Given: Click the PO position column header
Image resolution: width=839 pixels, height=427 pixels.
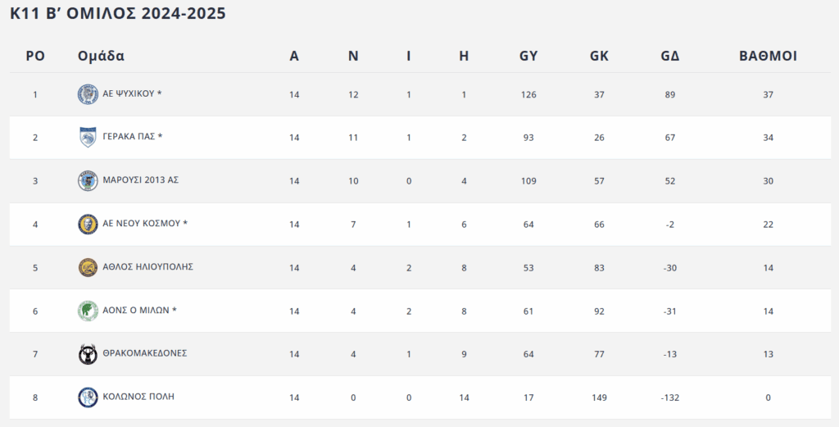Looking at the screenshot, I should [35, 57].
